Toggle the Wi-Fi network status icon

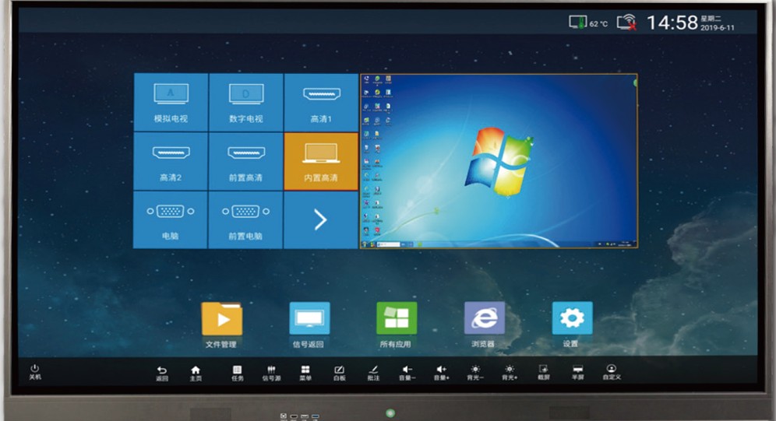point(626,23)
